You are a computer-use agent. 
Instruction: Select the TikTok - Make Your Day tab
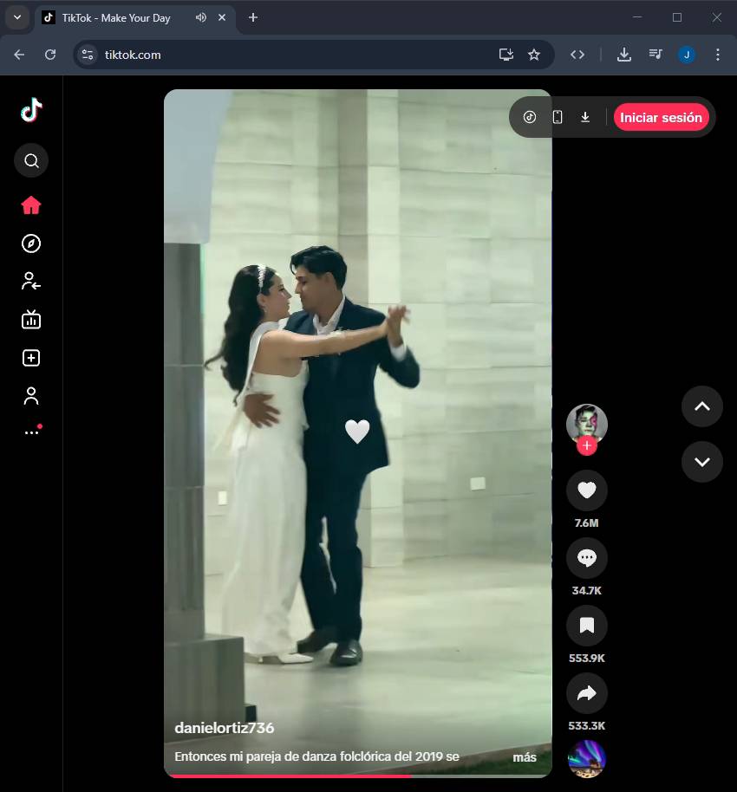pyautogui.click(x=116, y=18)
